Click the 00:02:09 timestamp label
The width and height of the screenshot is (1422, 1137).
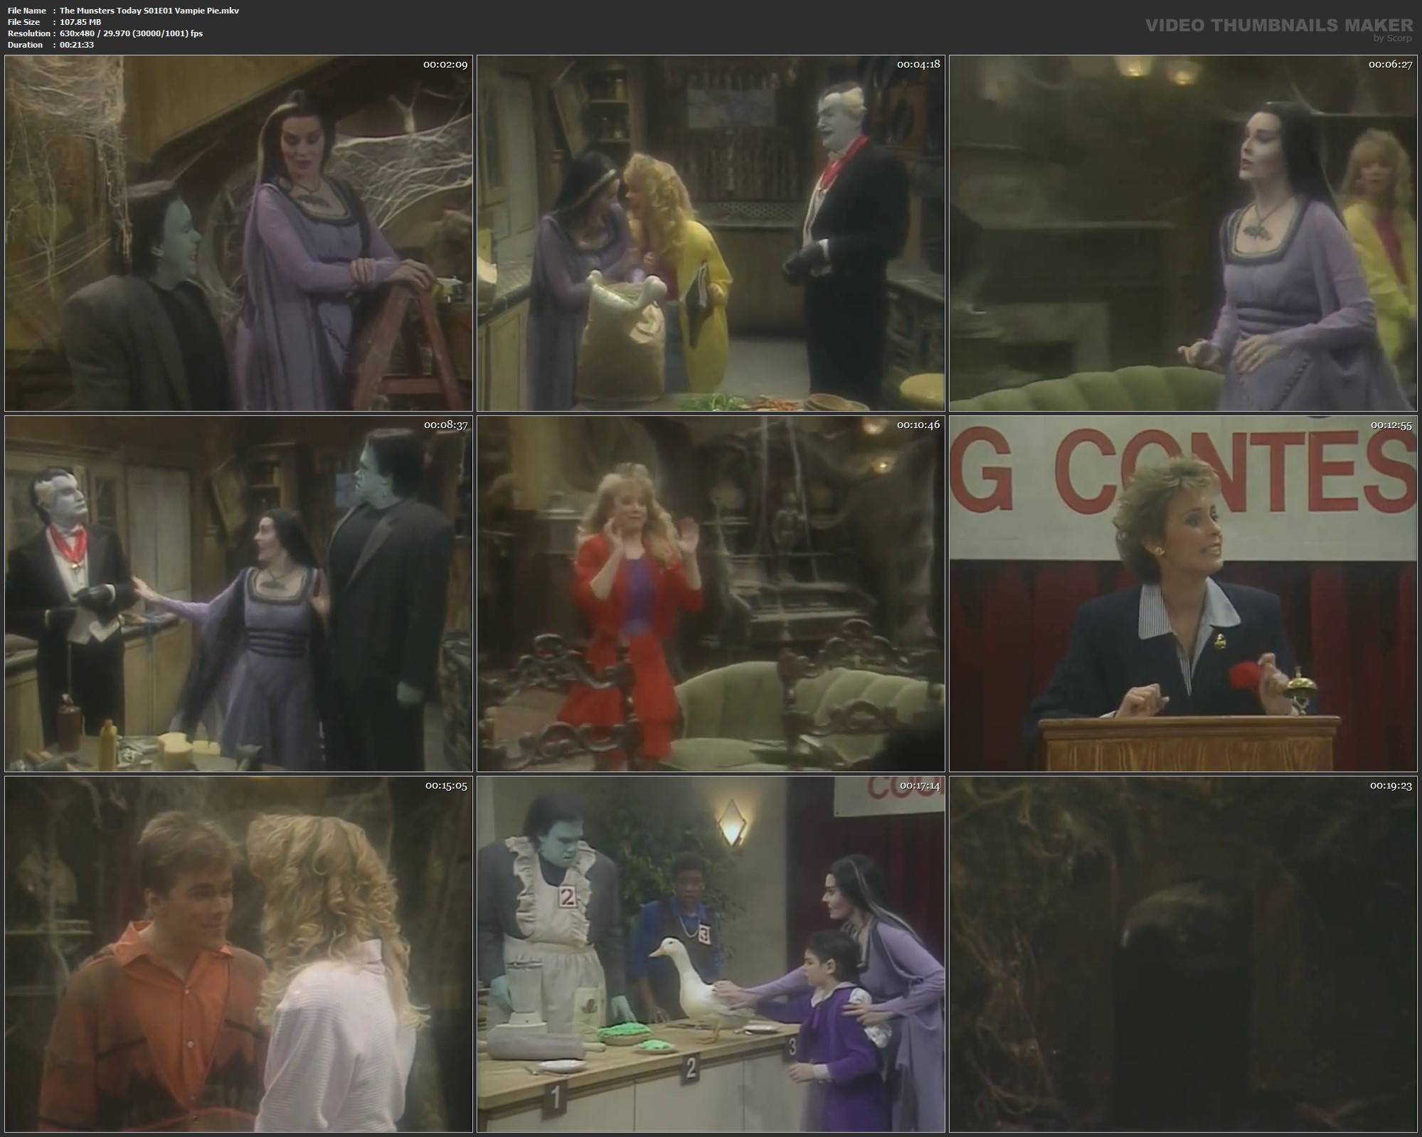point(445,65)
